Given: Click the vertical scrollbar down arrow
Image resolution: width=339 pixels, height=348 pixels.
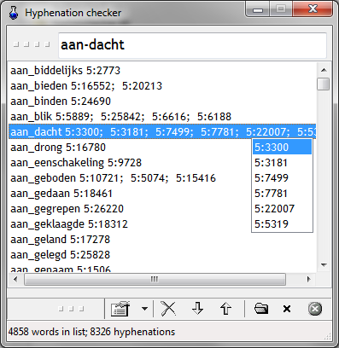Looking at the screenshot, I should (324, 265).
